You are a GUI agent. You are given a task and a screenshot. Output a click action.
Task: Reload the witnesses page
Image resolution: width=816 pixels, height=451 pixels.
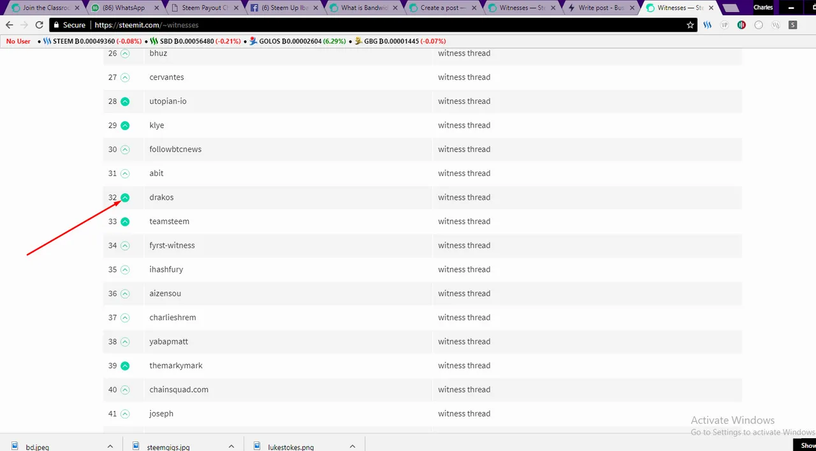click(39, 25)
